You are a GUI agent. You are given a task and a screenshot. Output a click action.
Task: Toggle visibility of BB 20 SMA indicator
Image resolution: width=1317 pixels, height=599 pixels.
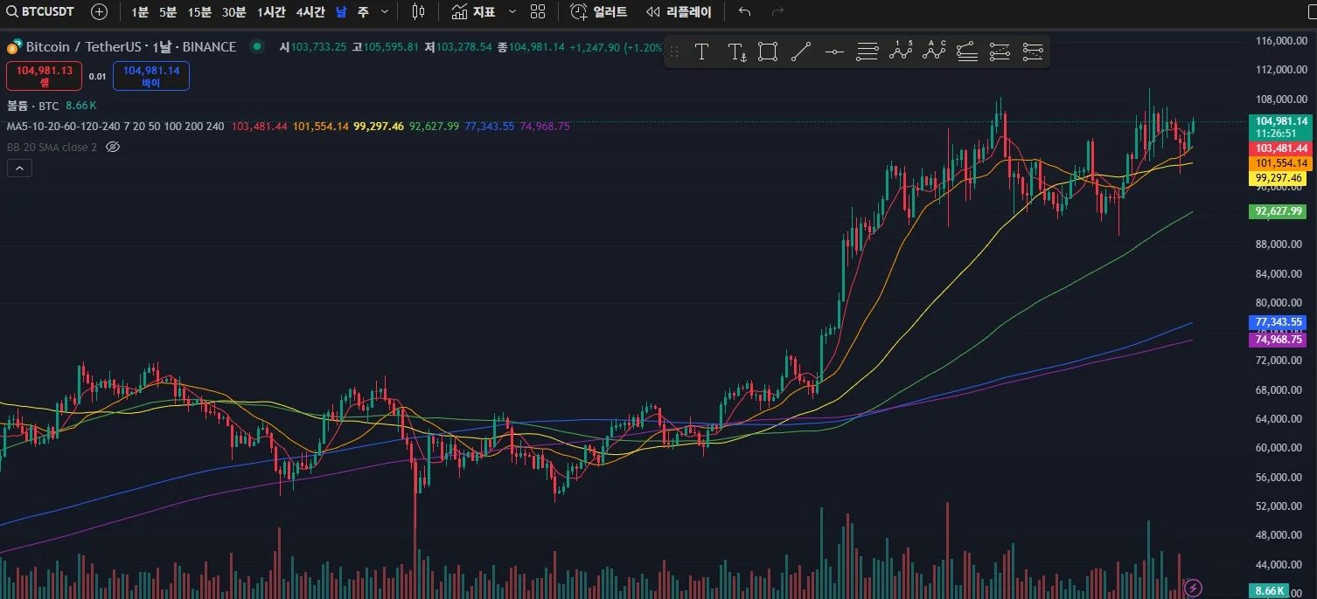113,147
